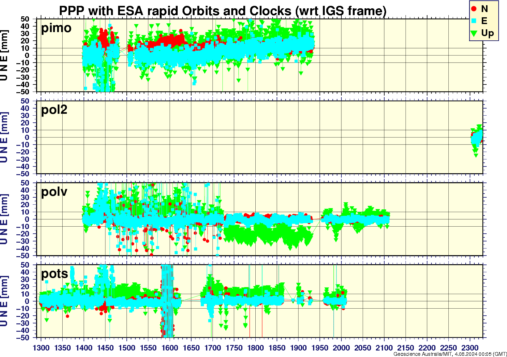Click x-axis tick label 2000
Image resolution: width=507 pixels, height=357 pixels.
coord(341,348)
